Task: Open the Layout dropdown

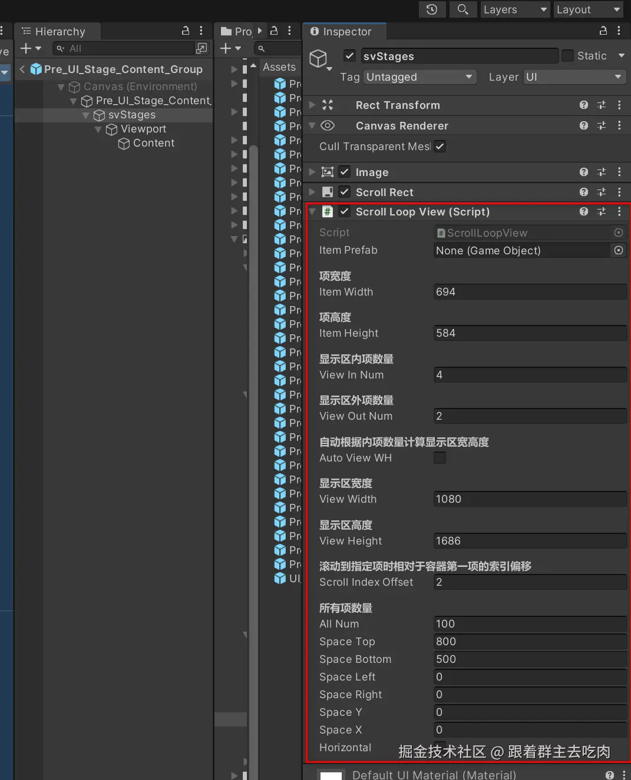Action: pyautogui.click(x=588, y=9)
